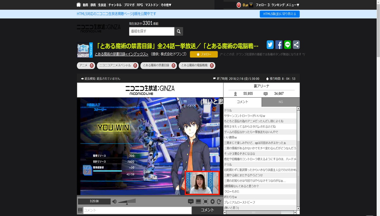The image size is (380, 216).
Task: Open RPG in top navigation
Action: (140, 5)
